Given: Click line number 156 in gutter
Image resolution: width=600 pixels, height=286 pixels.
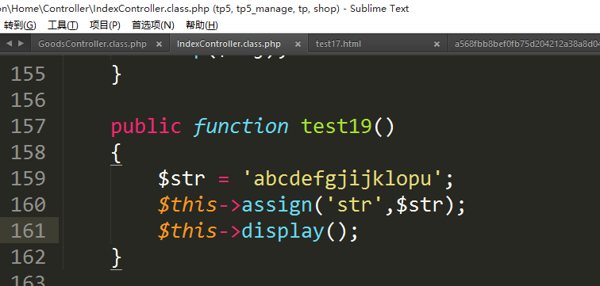Looking at the screenshot, I should coord(29,100).
